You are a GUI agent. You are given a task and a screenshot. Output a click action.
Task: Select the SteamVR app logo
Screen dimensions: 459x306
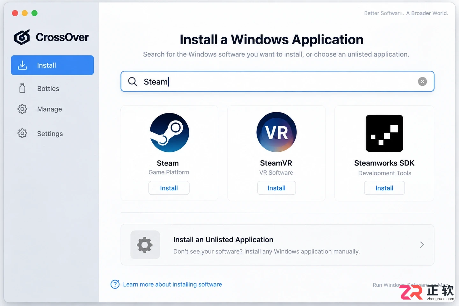[276, 132]
